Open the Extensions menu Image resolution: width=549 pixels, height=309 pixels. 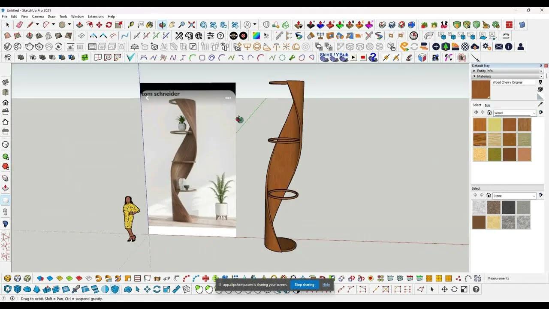[96, 16]
